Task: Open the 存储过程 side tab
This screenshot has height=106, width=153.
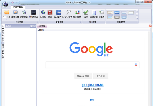Action: click(x=3, y=54)
